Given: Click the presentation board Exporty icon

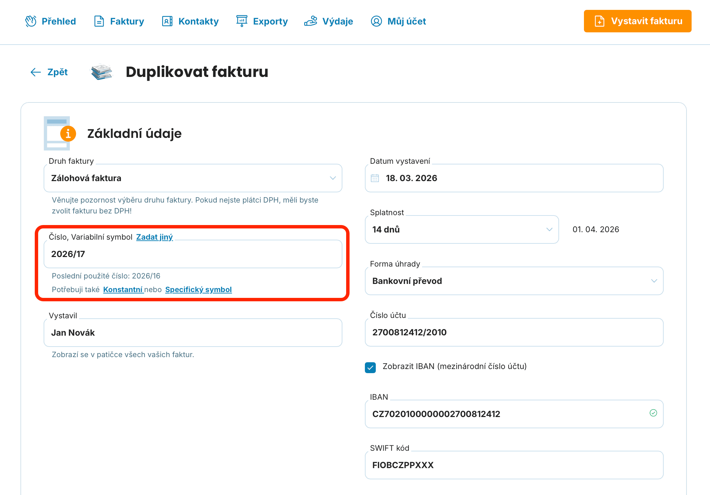Looking at the screenshot, I should 242,21.
